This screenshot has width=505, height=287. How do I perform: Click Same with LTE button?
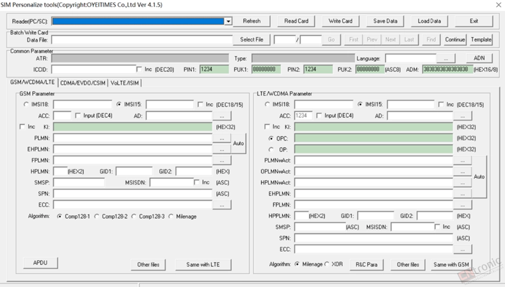coord(203,264)
